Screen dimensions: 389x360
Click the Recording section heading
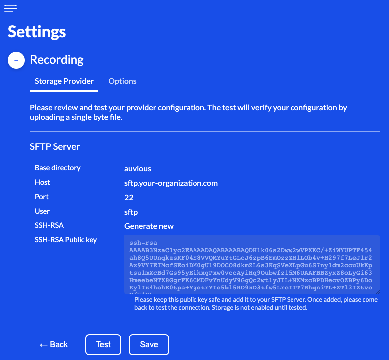tap(57, 60)
